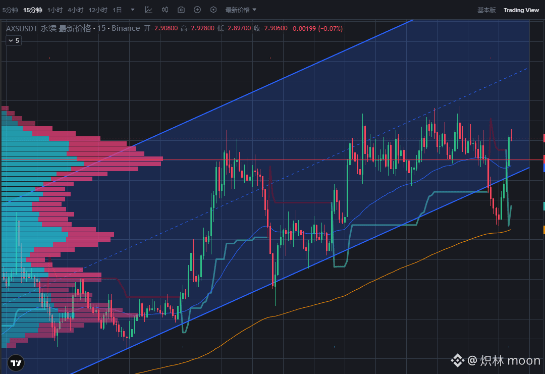Viewport: 545px width, 374px height.
Task: Switch to 基本版 chart mode
Action: coord(486,10)
